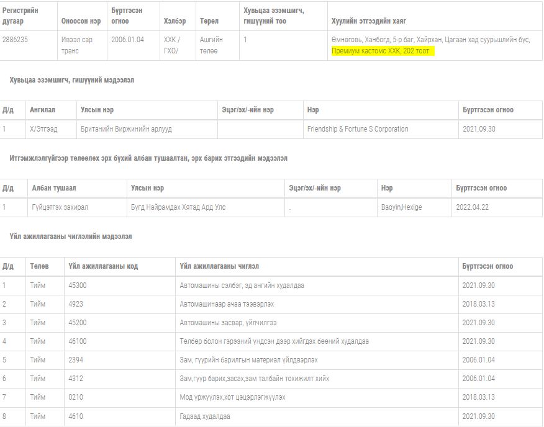The image size is (544, 427).
Task: Click the name Baoyin,Hexige
Action: click(x=401, y=207)
